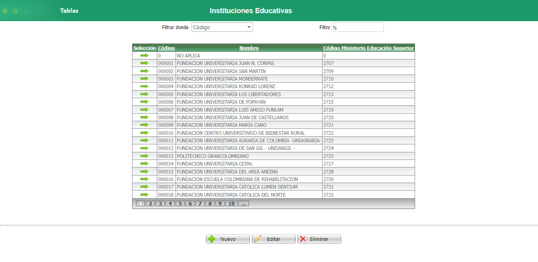Select arrow for JUAN DE CASTELLANOS row

(x=144, y=117)
